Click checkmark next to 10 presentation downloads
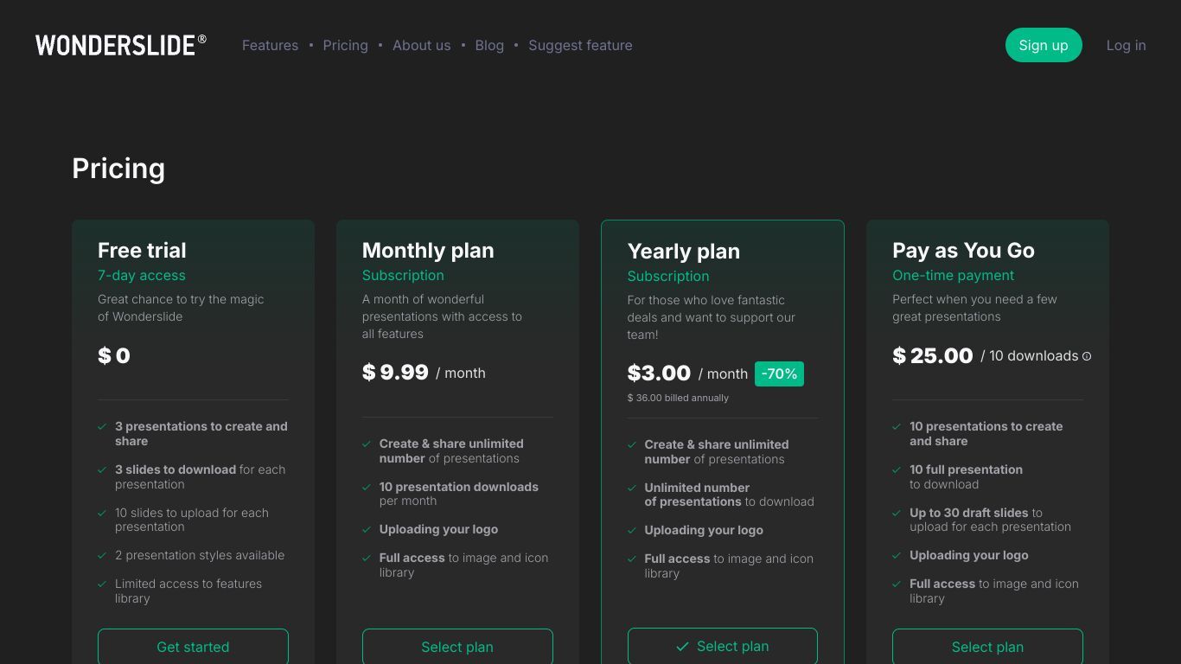This screenshot has width=1181, height=664. [367, 487]
